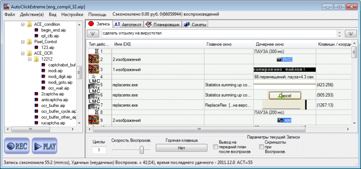Run the macro with the PLAY button
Screen dimensions: 361x169
pos(44,146)
